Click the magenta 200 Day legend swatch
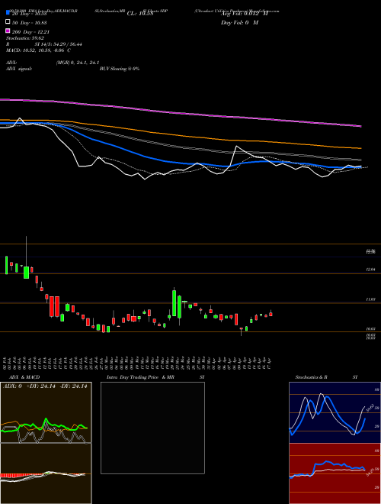Screen dimensions: 381x504 coord(8,31)
